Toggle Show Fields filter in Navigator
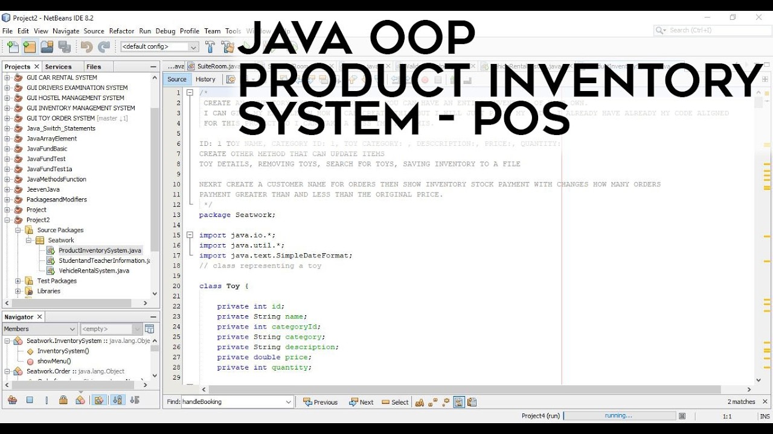The image size is (773, 434). click(30, 400)
